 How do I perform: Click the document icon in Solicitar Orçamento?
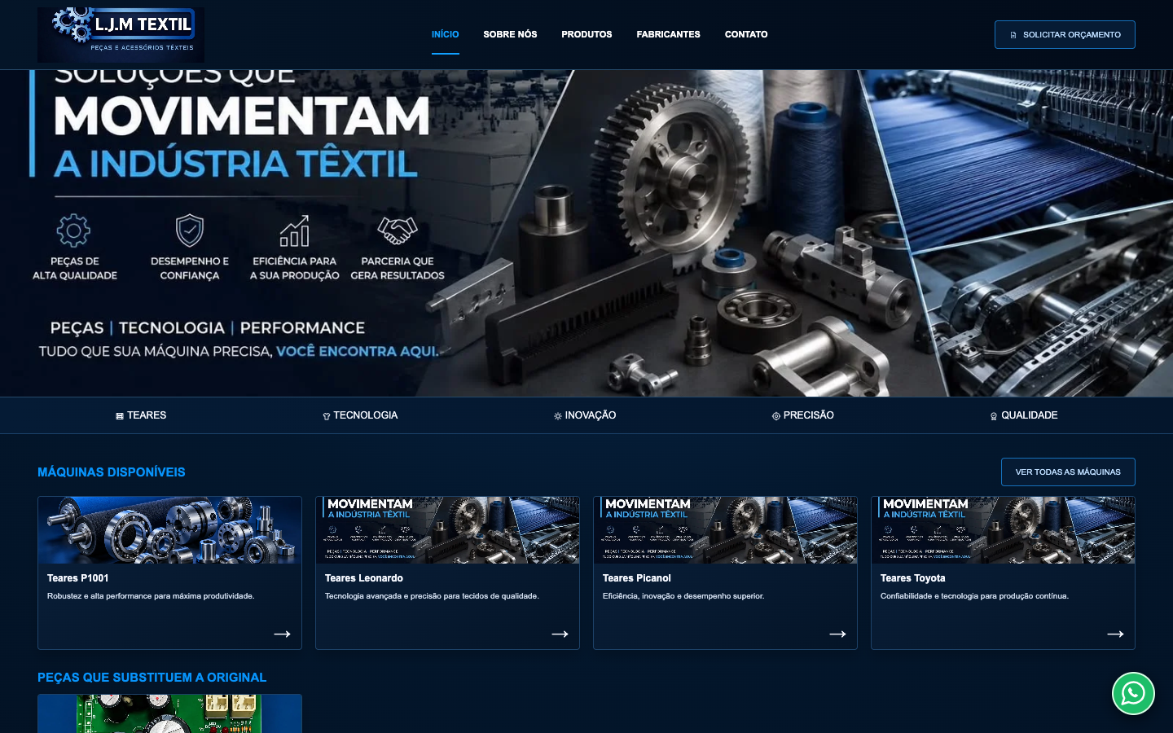click(x=1013, y=35)
